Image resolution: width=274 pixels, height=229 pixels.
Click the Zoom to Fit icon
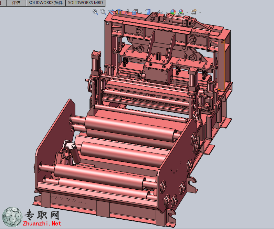click(95, 12)
